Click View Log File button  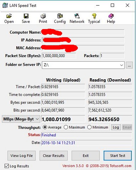tap(21, 155)
